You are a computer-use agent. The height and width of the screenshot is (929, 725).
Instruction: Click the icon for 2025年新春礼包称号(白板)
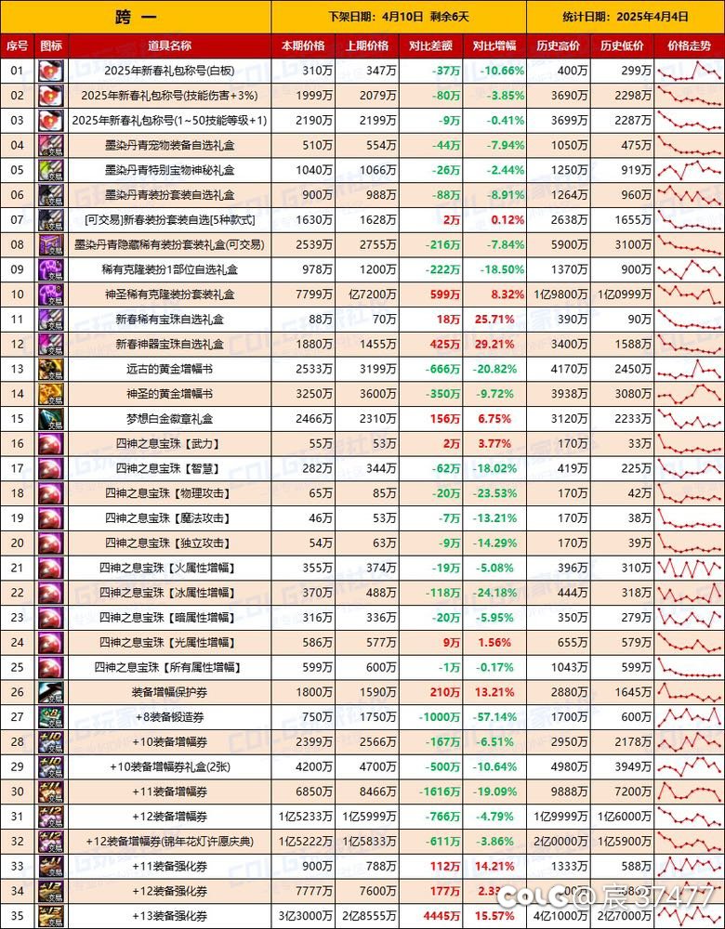(x=51, y=72)
